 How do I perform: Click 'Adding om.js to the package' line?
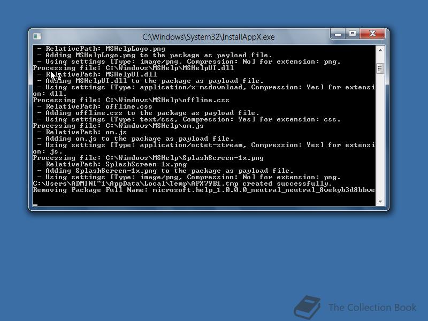135,139
